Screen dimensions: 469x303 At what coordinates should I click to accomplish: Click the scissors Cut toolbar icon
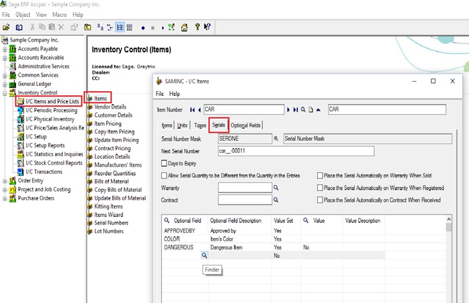(x=32, y=27)
